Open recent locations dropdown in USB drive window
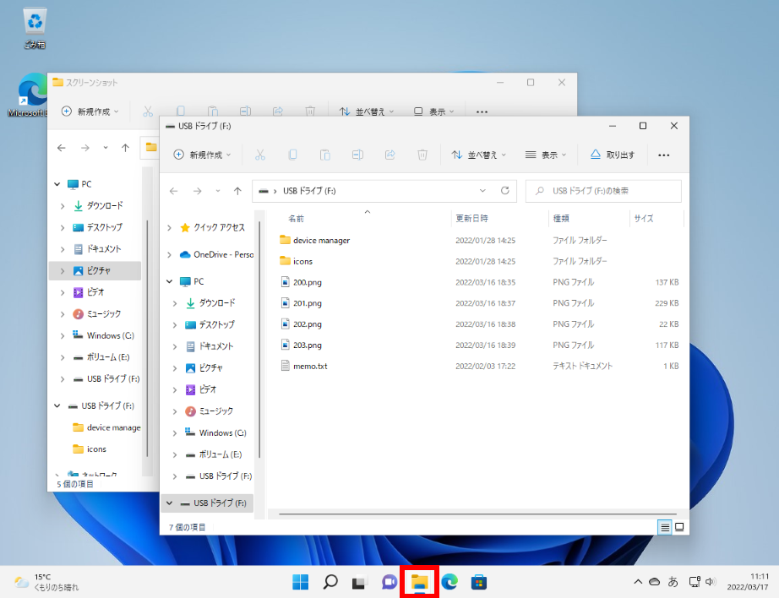This screenshot has width=779, height=598. pos(218,191)
